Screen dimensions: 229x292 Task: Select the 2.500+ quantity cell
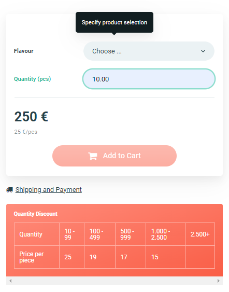coord(200,234)
